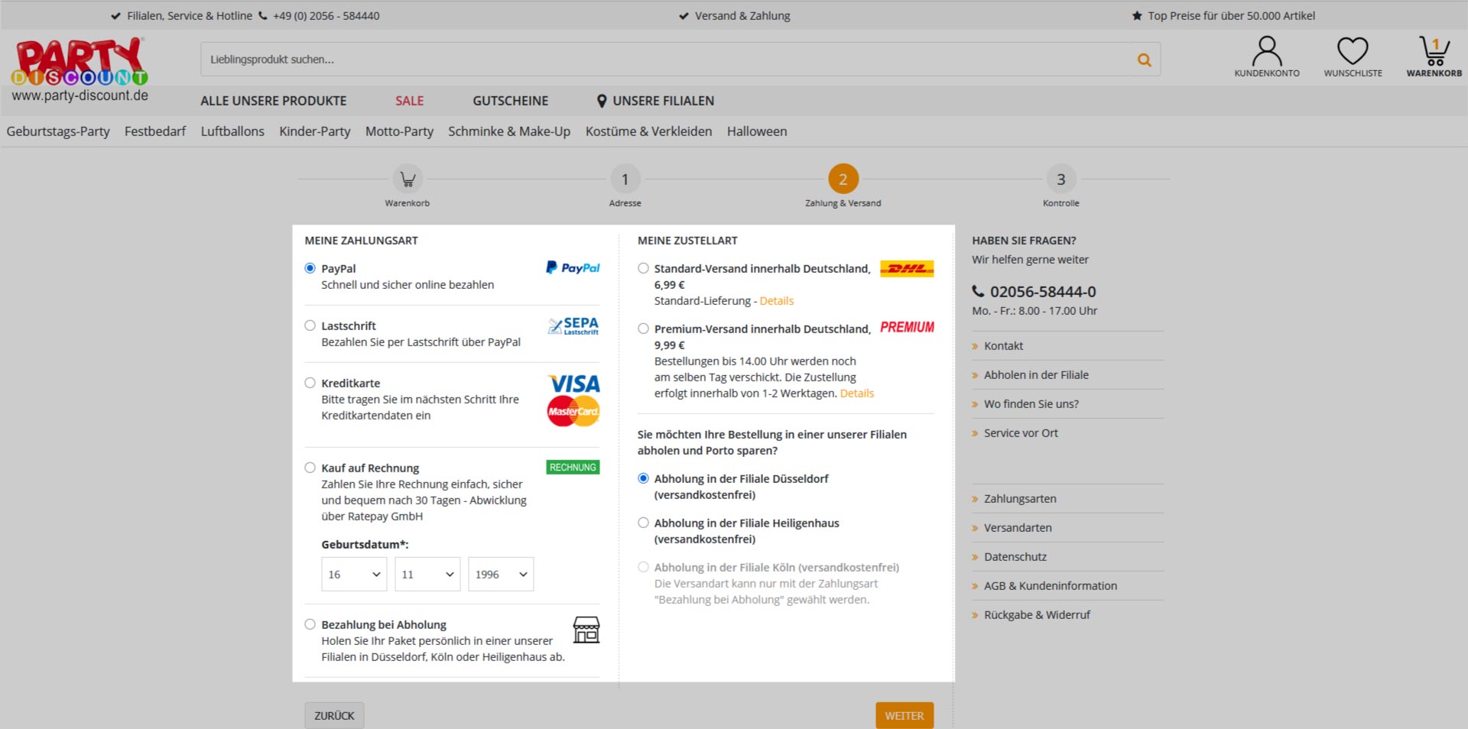Click the Warenkorb step circle icon
This screenshot has height=729, width=1468.
(x=408, y=180)
